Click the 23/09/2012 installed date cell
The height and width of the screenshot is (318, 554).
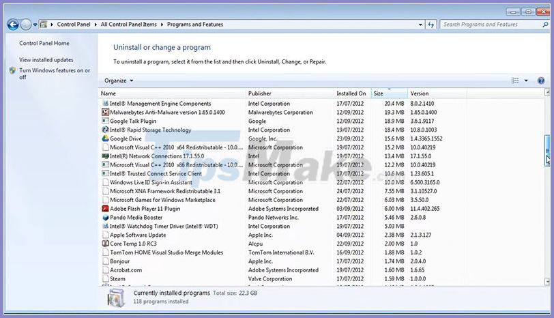[x=350, y=139]
